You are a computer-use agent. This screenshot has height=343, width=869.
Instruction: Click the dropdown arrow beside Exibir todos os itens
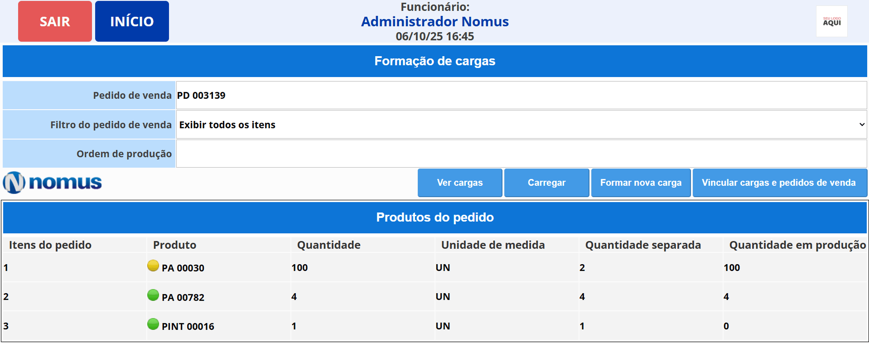tap(861, 125)
